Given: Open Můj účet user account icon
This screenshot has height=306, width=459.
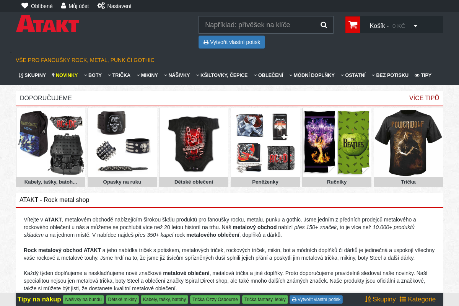Looking at the screenshot, I should (63, 6).
